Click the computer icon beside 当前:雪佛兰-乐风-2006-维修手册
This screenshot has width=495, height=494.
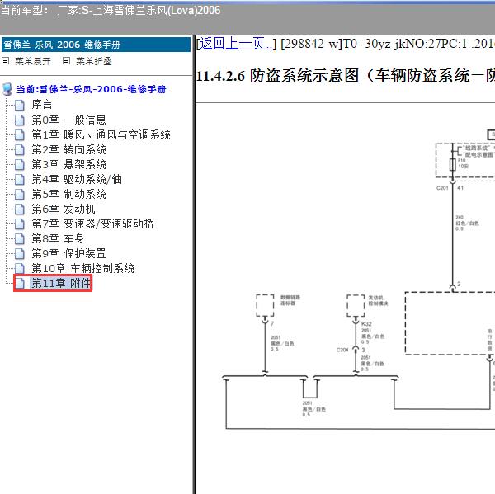pos(7,89)
